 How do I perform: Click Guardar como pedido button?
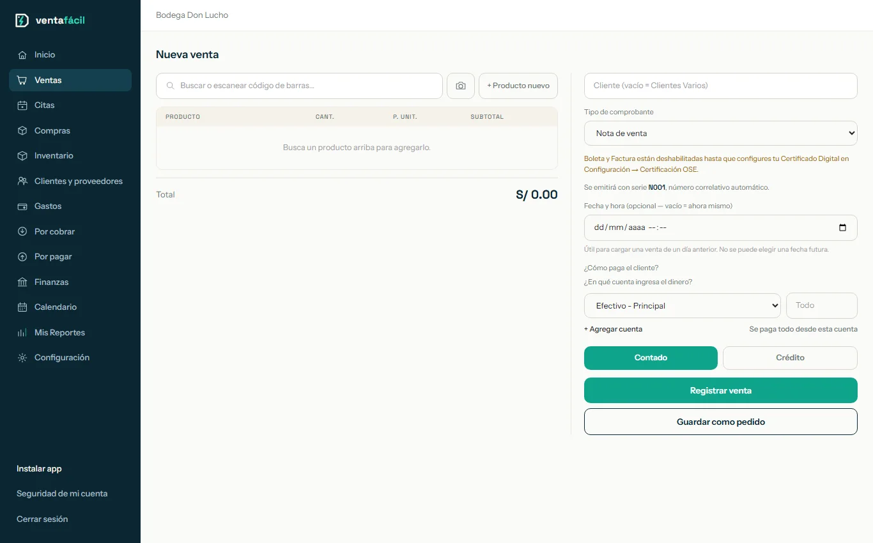click(x=721, y=422)
